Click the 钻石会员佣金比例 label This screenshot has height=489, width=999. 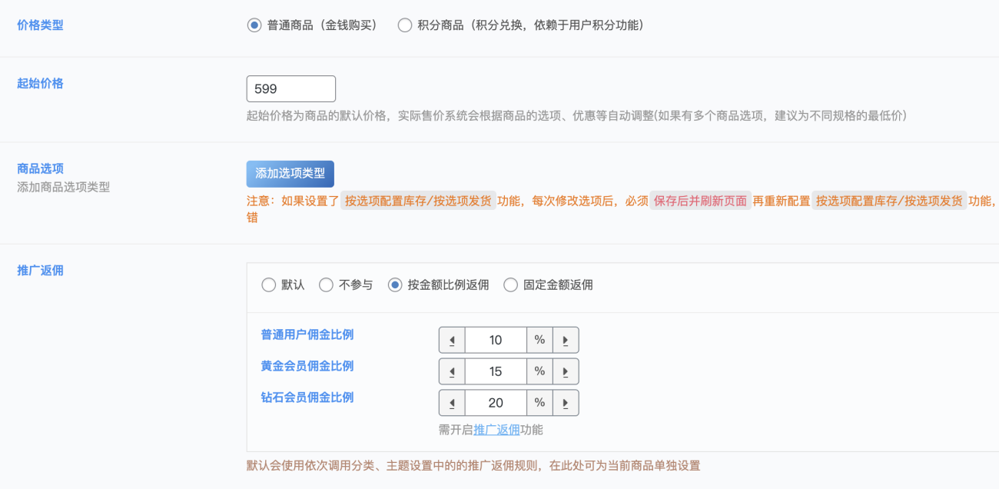307,397
